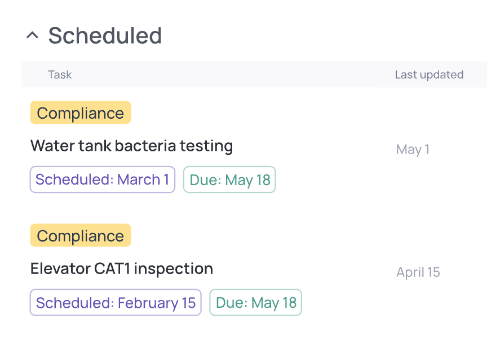Click Compliance tag above Water tank task
Image resolution: width=487 pixels, height=350 pixels.
80,113
